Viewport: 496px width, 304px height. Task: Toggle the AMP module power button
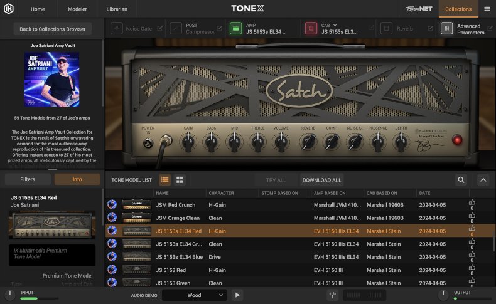pos(235,29)
